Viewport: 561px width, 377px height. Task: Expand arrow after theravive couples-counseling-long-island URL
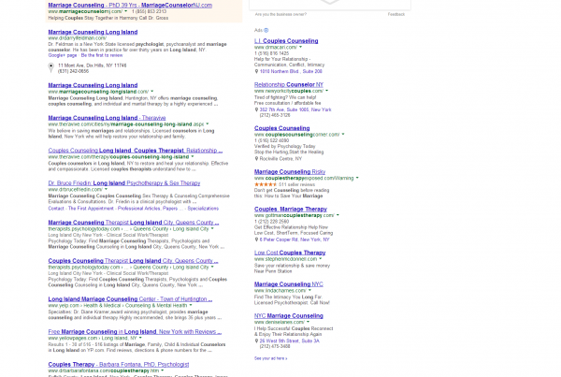click(x=193, y=157)
